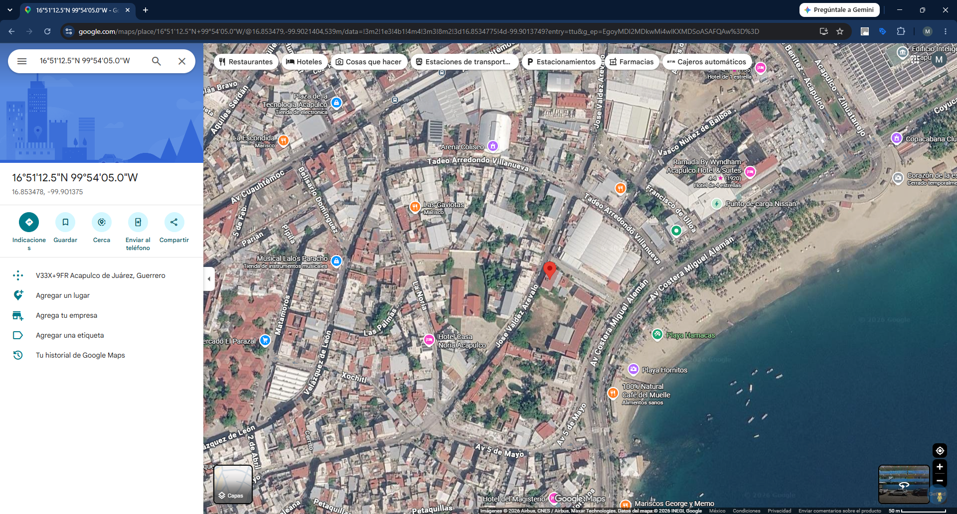This screenshot has height=514, width=957.
Task: Open a new browser tab
Action: 146,10
